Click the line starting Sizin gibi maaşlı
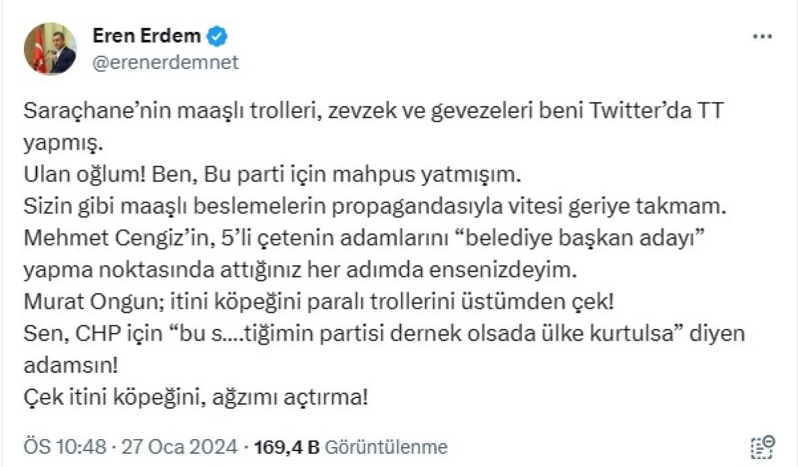 pos(372,207)
